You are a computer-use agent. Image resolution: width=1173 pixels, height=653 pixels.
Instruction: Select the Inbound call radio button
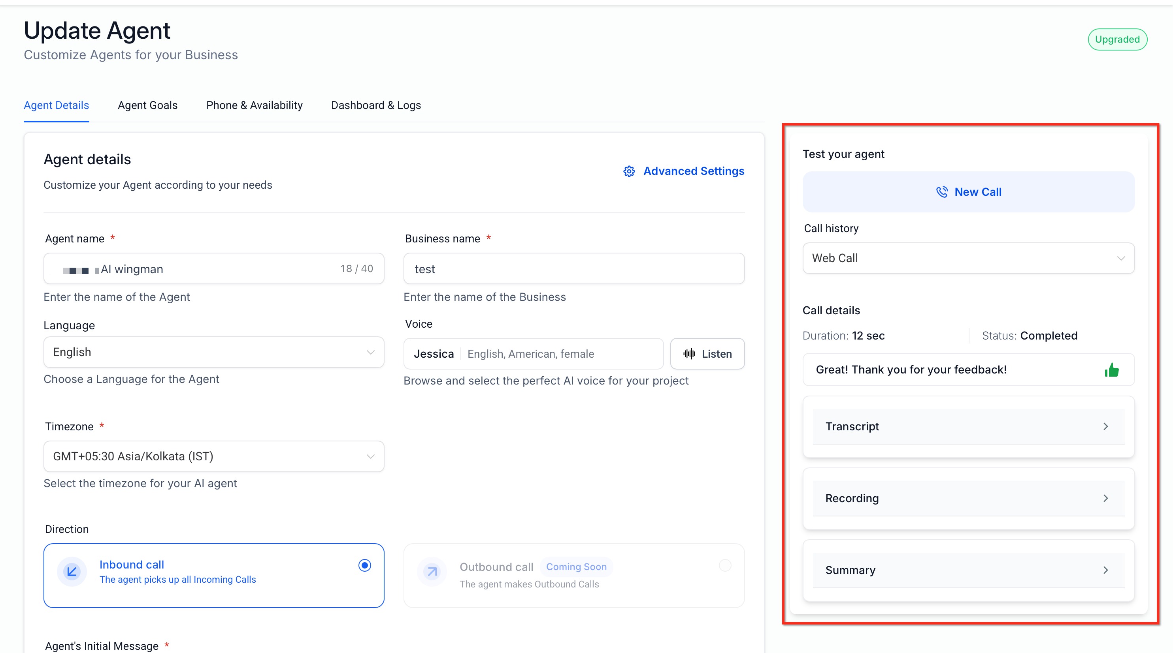coord(364,565)
